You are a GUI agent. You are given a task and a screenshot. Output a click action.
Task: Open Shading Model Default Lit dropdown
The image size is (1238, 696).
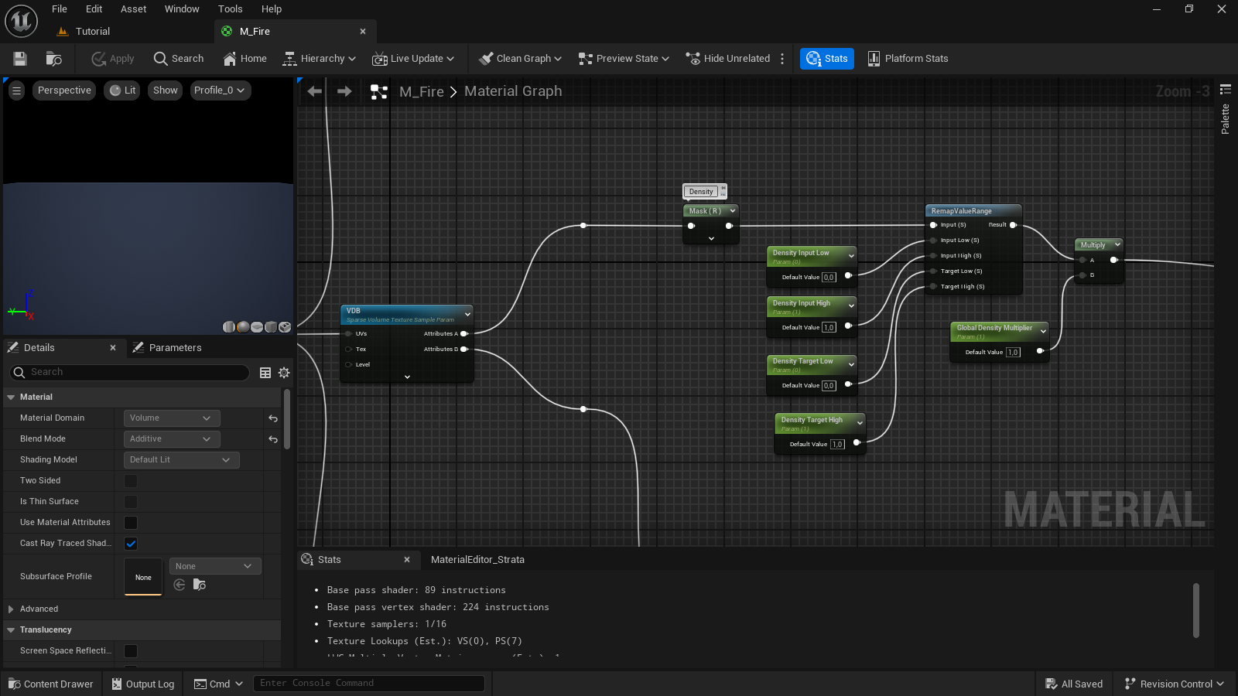click(182, 460)
